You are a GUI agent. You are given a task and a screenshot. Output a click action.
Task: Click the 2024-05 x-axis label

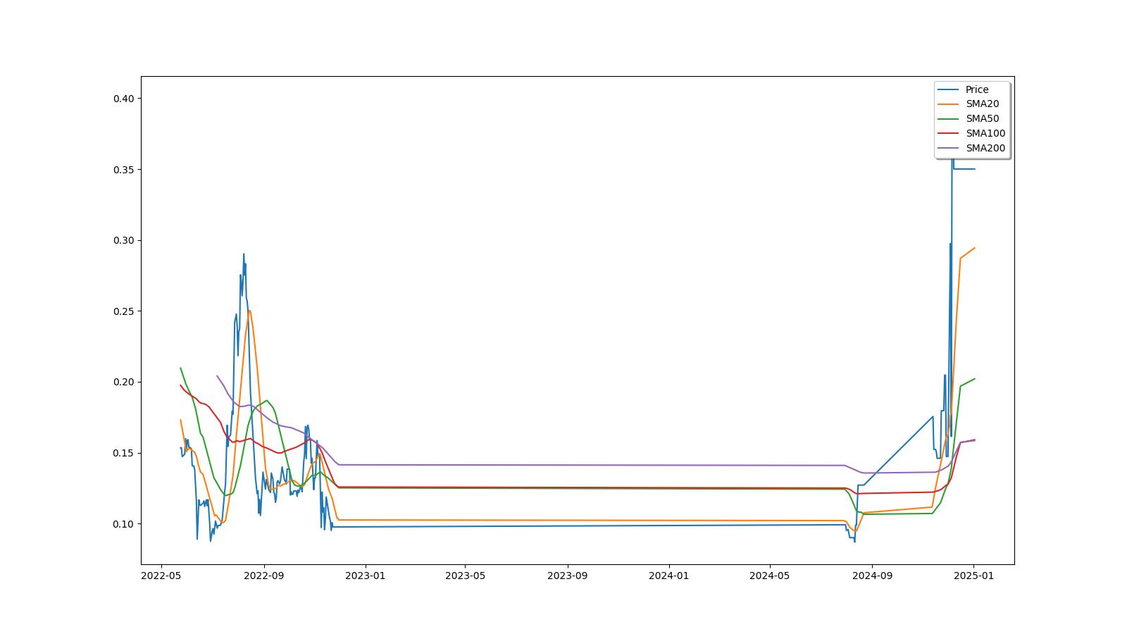(769, 576)
